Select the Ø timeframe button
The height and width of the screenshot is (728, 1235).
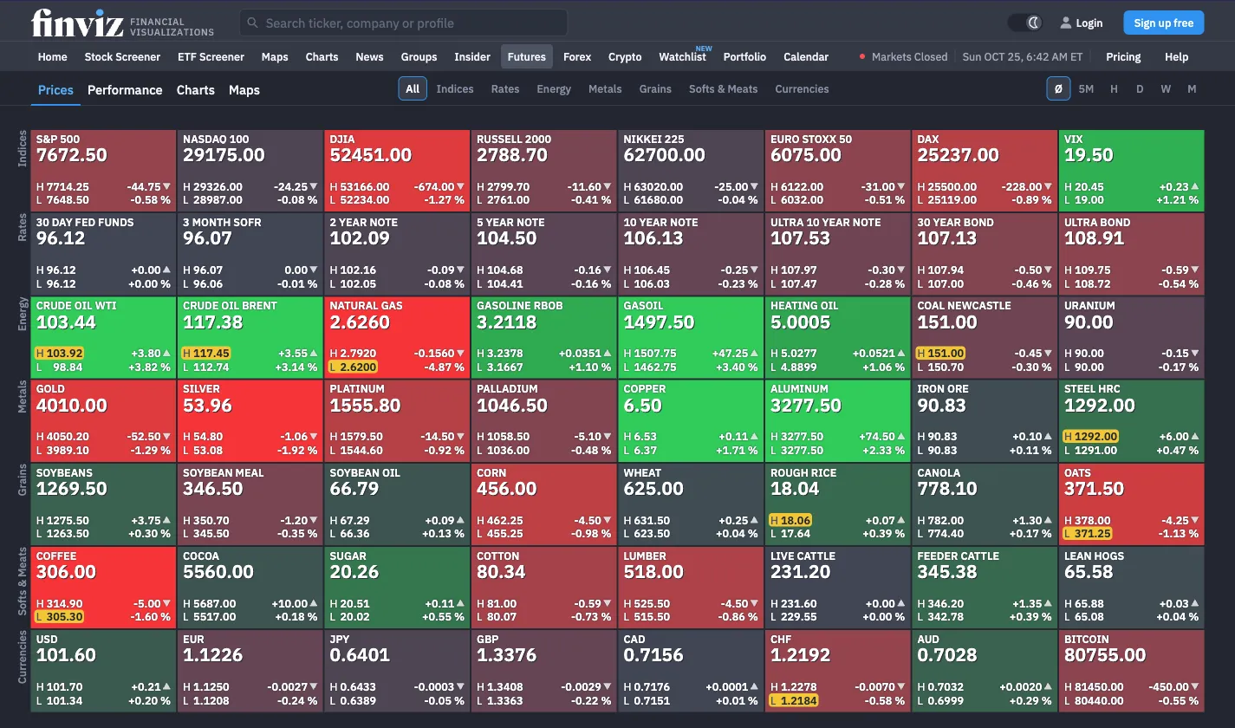coord(1058,89)
